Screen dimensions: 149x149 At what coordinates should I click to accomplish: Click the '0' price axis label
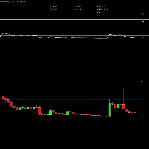click(141, 117)
